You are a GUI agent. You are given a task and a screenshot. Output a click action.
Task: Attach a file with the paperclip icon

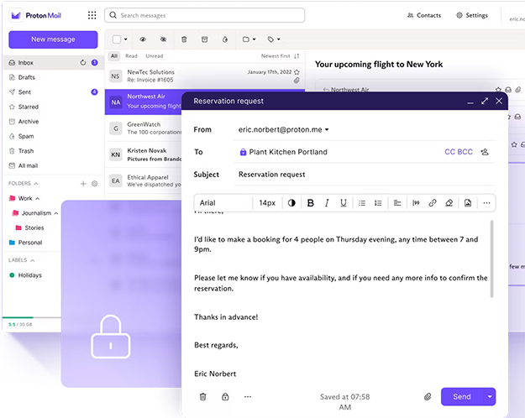tap(428, 397)
